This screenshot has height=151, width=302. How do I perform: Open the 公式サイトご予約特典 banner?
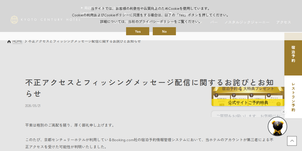(x=248, y=96)
